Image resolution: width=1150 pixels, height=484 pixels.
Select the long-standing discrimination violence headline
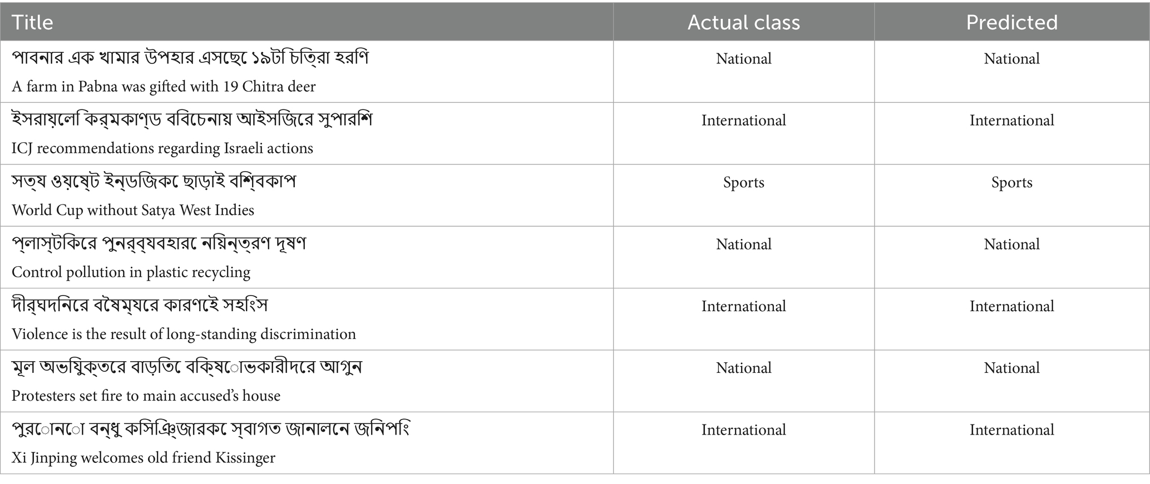tap(184, 334)
